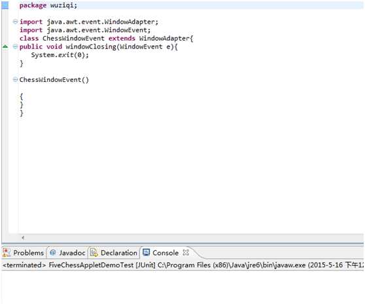Click the Declaration tab icon

tap(94, 253)
